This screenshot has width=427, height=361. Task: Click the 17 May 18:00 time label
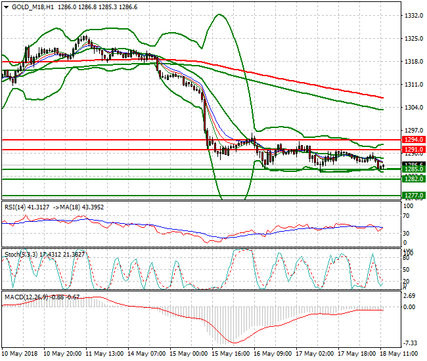(357, 354)
